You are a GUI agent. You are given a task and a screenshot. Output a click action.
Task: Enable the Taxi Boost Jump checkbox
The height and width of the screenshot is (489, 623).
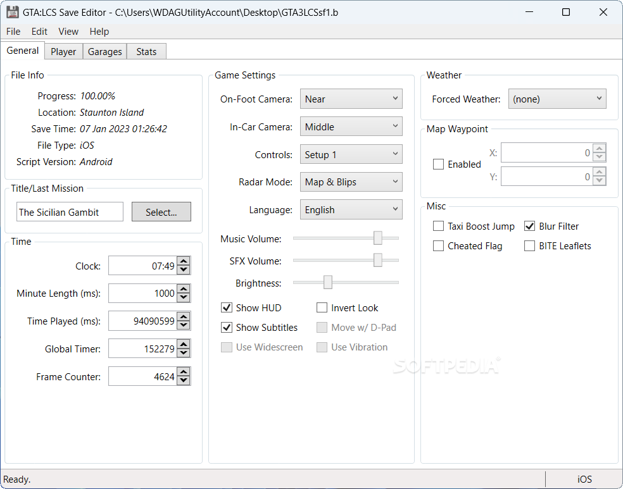(438, 226)
